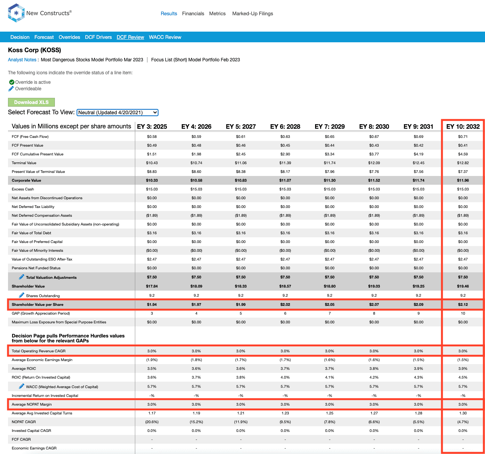Click the EY 6: 2028 column header
The height and width of the screenshot is (454, 485).
click(285, 126)
